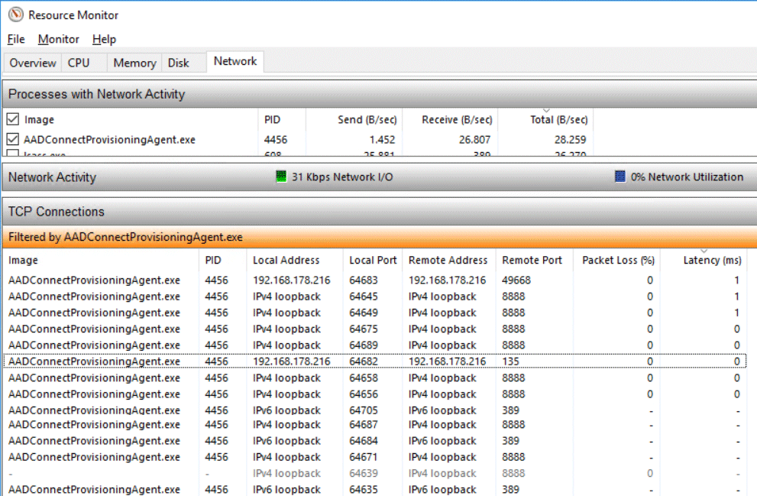
Task: Sort TCP connections by Local Port
Action: (x=373, y=261)
